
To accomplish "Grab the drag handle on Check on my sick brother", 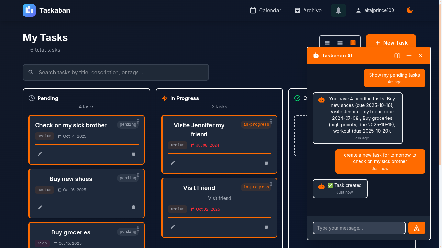I will [138, 121].
